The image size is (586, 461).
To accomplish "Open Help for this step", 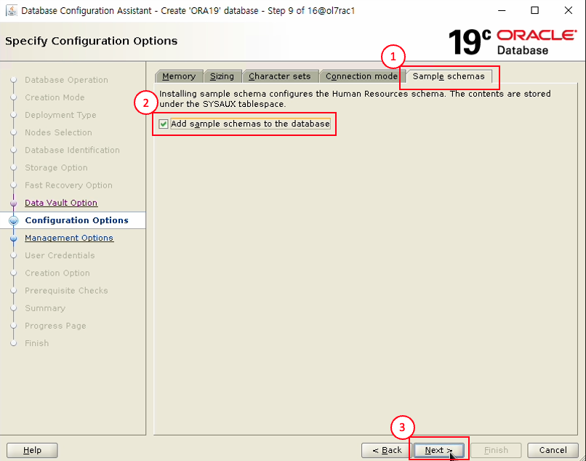I will pos(32,450).
